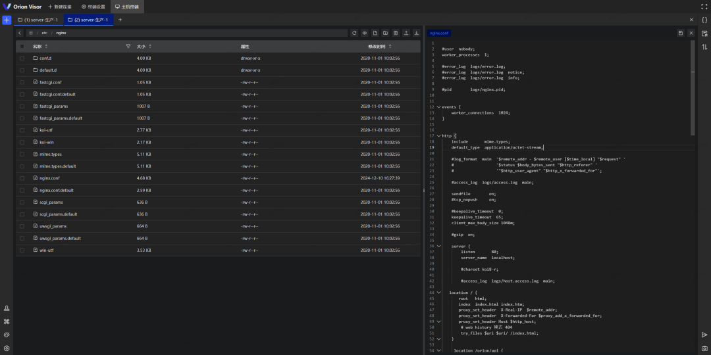
Task: Select the nginx.conf row checkbox
Action: click(x=22, y=178)
